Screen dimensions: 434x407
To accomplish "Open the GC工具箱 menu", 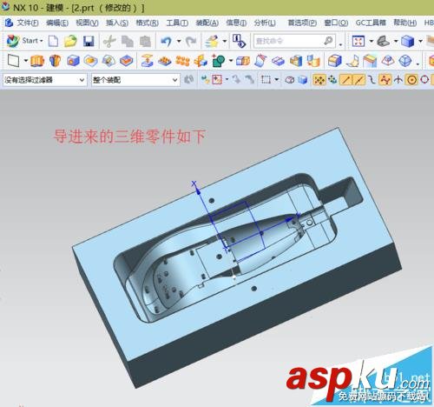I will point(371,23).
